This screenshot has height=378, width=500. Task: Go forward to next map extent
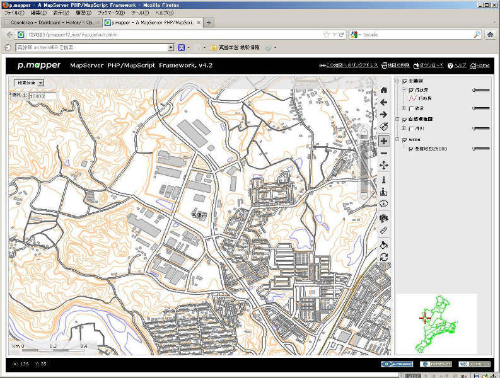tap(383, 114)
